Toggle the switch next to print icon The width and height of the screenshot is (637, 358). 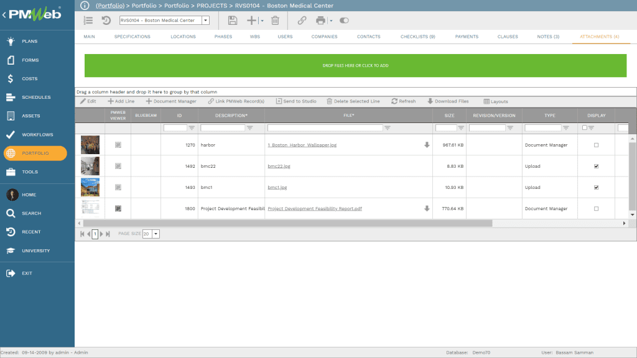[344, 21]
